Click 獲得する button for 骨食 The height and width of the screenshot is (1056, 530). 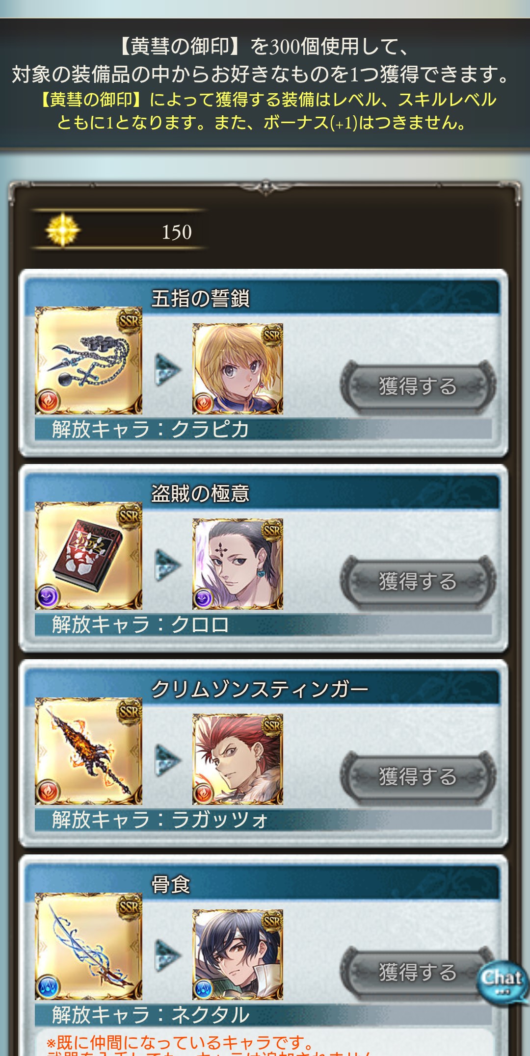tap(418, 972)
